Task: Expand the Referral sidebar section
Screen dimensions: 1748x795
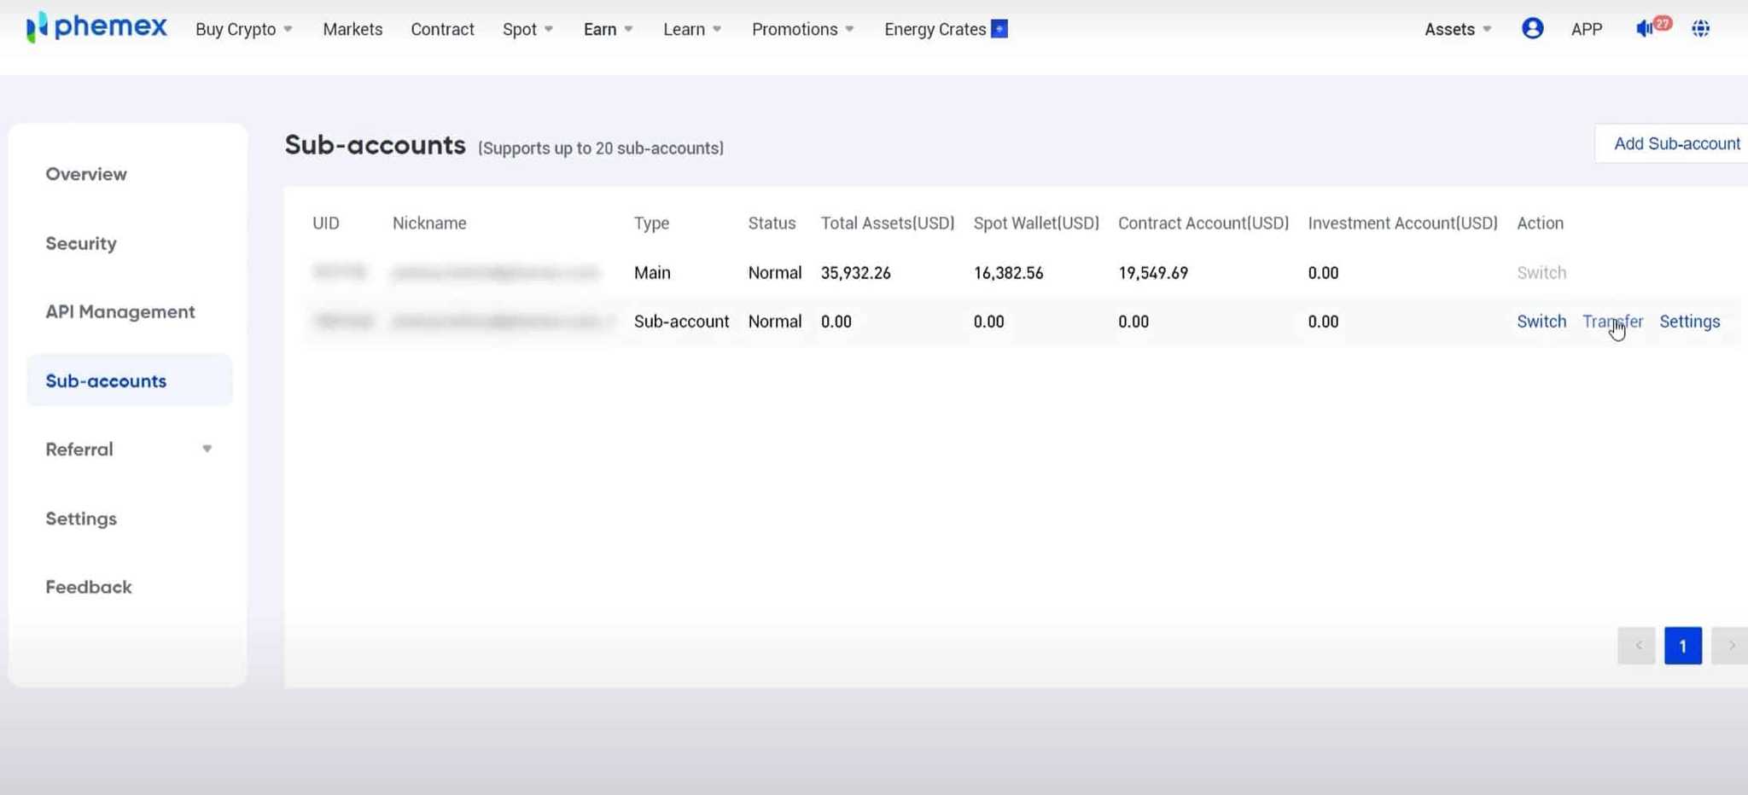Action: click(128, 450)
